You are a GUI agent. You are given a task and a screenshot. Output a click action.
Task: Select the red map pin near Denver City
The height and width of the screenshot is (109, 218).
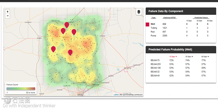[67, 25]
